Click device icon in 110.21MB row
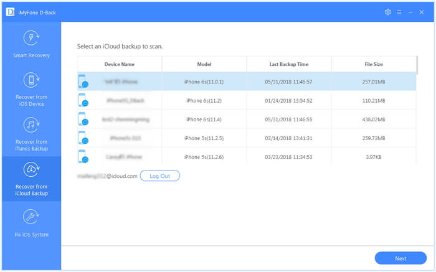This screenshot has width=436, height=272. tap(83, 100)
